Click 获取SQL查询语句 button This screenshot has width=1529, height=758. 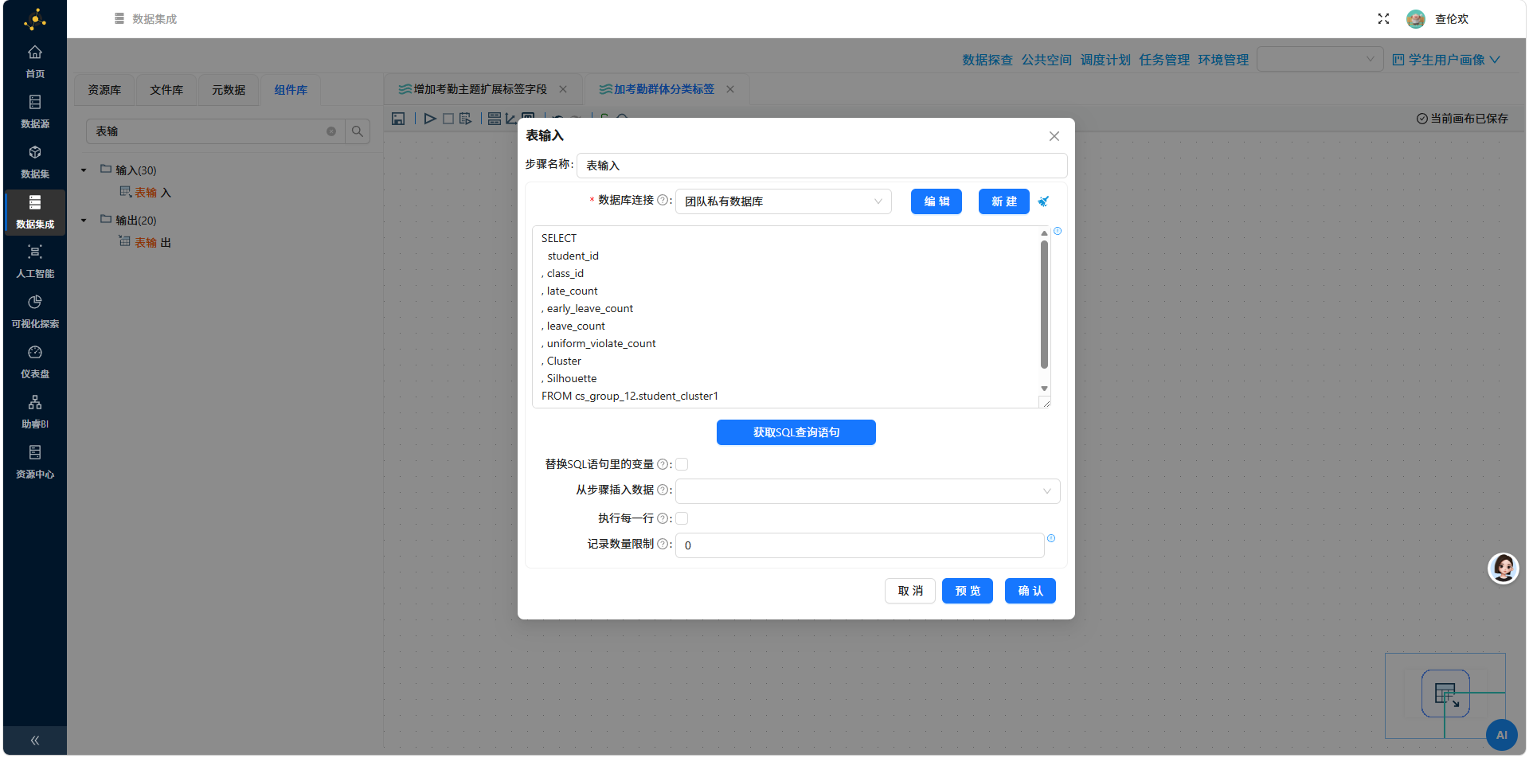pos(796,432)
